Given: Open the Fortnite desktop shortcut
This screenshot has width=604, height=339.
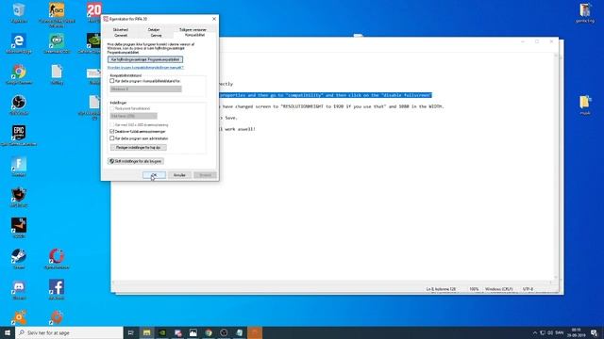Looking at the screenshot, I should coord(19,166).
